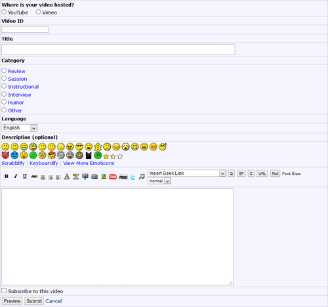This screenshot has width=328, height=307.
Task: Open the Normal font size dropdown
Action: click(159, 181)
